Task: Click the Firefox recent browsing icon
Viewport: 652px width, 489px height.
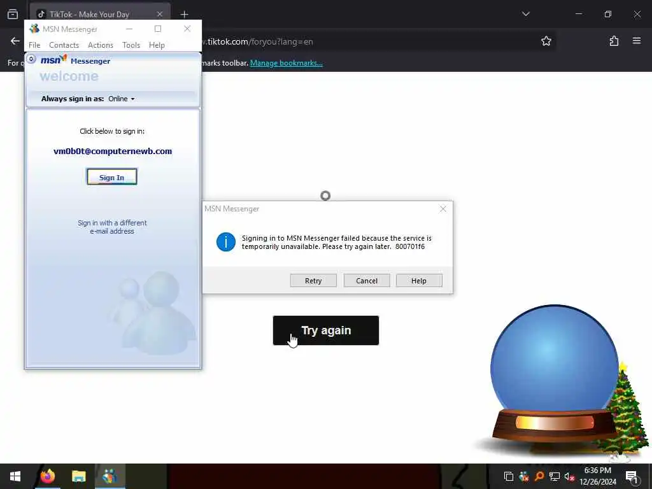Action: click(x=13, y=14)
